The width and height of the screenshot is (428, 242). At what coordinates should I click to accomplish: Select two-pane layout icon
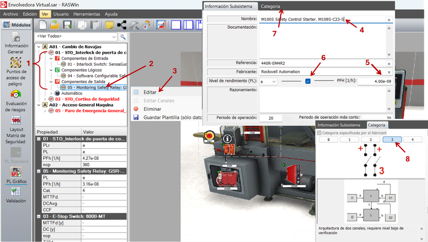188,25
